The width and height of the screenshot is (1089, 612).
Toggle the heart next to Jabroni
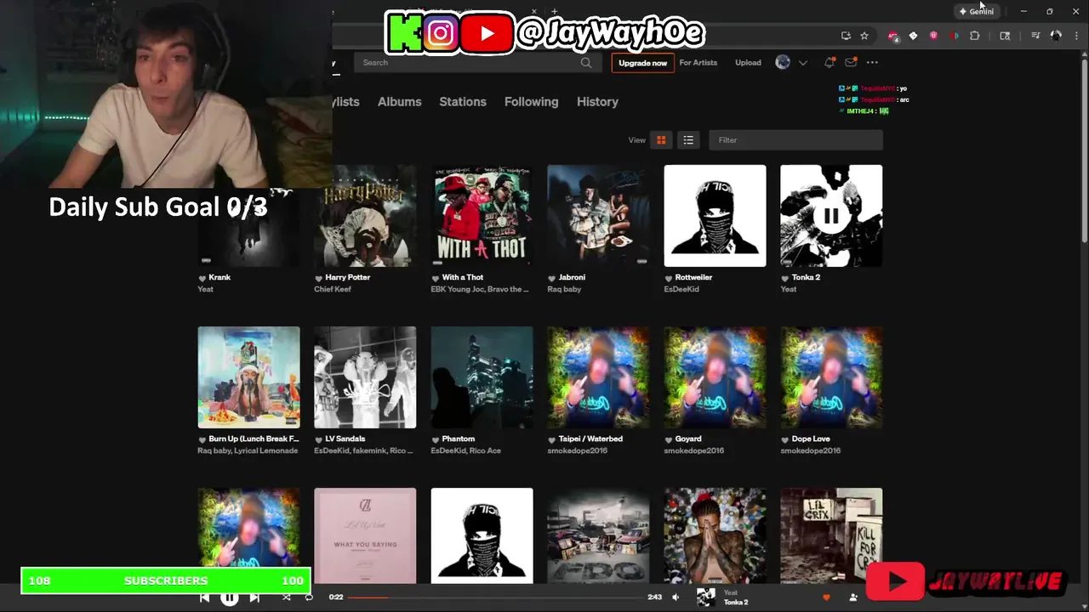552,278
